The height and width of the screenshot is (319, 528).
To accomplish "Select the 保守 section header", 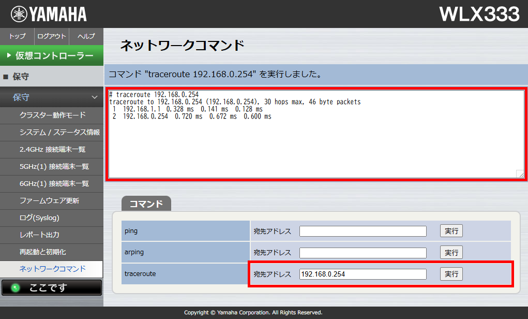I will [52, 76].
